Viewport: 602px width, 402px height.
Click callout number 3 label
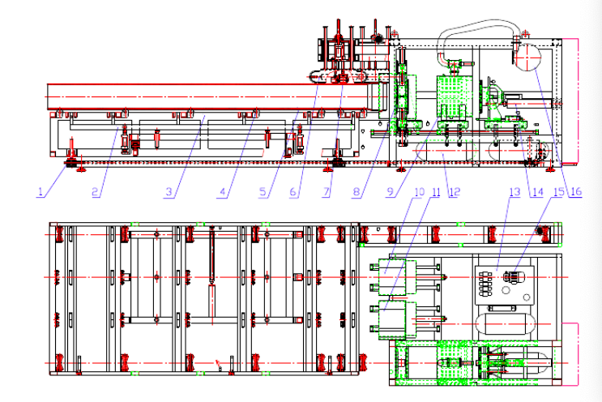tap(169, 192)
